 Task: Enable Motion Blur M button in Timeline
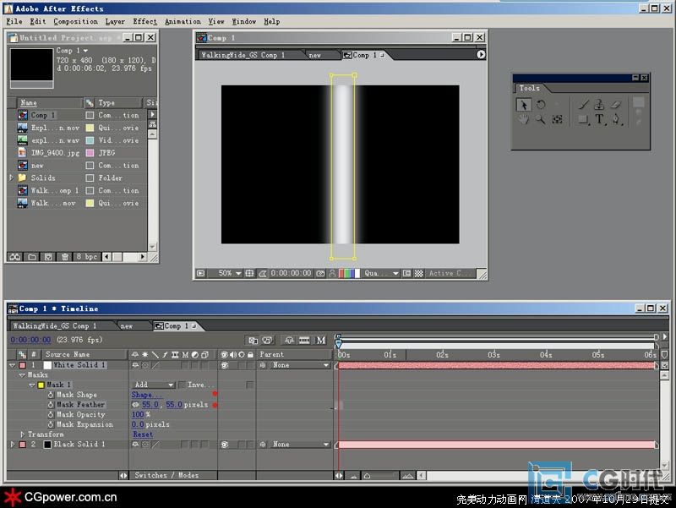click(321, 341)
